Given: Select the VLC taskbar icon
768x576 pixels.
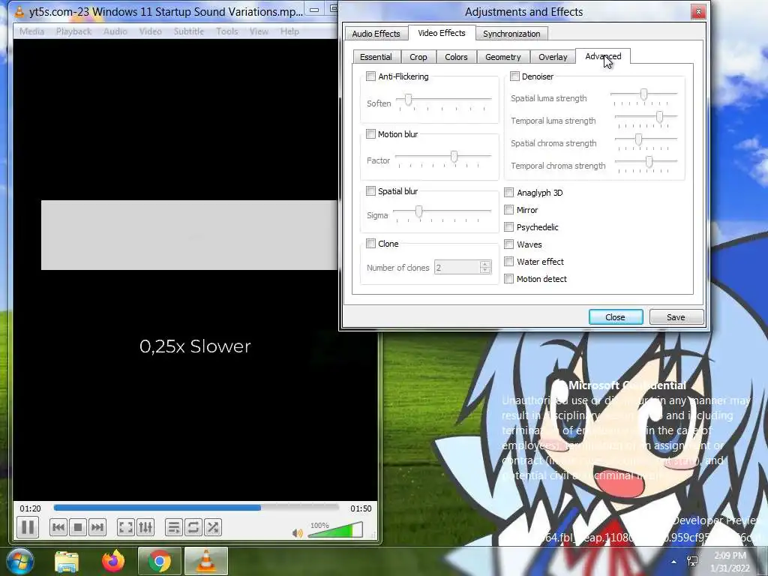Looking at the screenshot, I should coord(206,561).
